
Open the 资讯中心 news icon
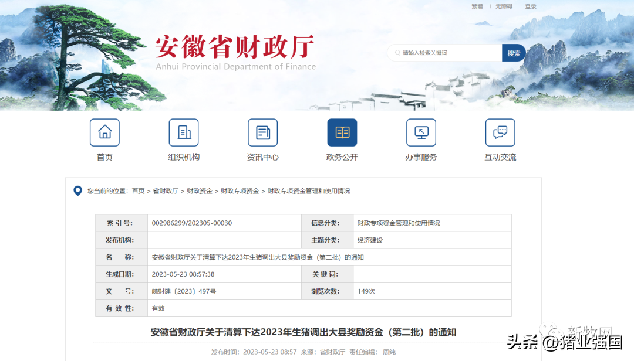click(x=263, y=132)
